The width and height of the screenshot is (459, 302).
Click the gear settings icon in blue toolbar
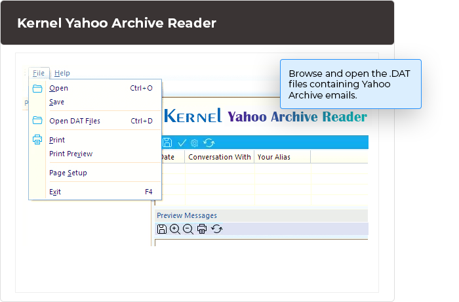pyautogui.click(x=194, y=143)
